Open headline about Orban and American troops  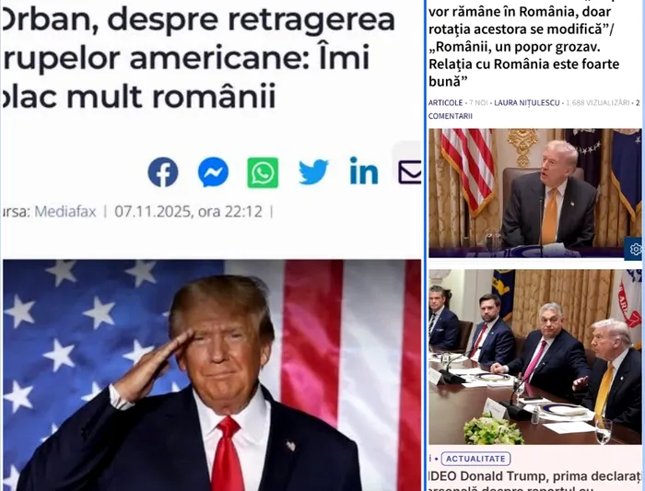tap(199, 57)
